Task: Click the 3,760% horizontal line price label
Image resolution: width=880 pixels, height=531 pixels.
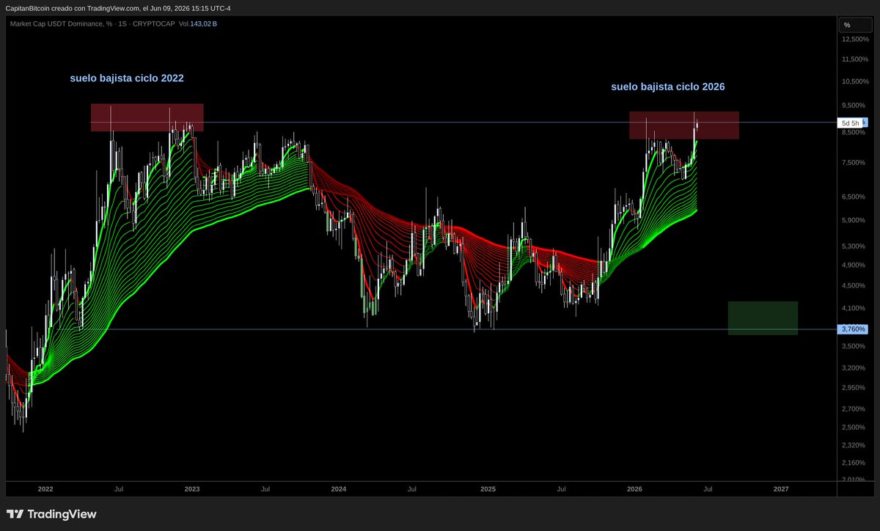Action: point(852,329)
